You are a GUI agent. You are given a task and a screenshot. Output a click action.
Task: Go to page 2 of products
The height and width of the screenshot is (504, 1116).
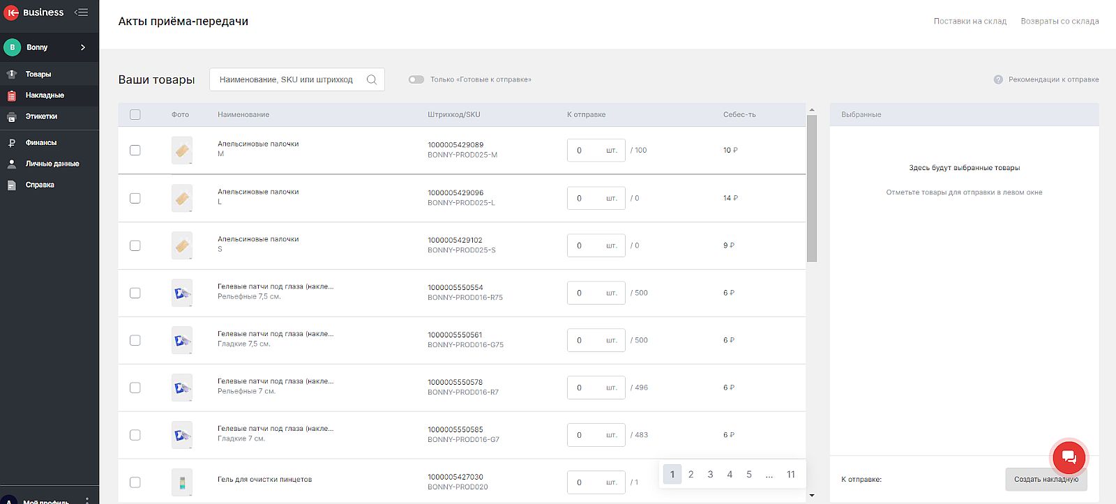(x=691, y=475)
